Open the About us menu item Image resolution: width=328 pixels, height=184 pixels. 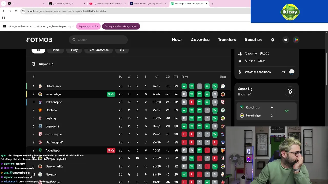click(x=253, y=40)
